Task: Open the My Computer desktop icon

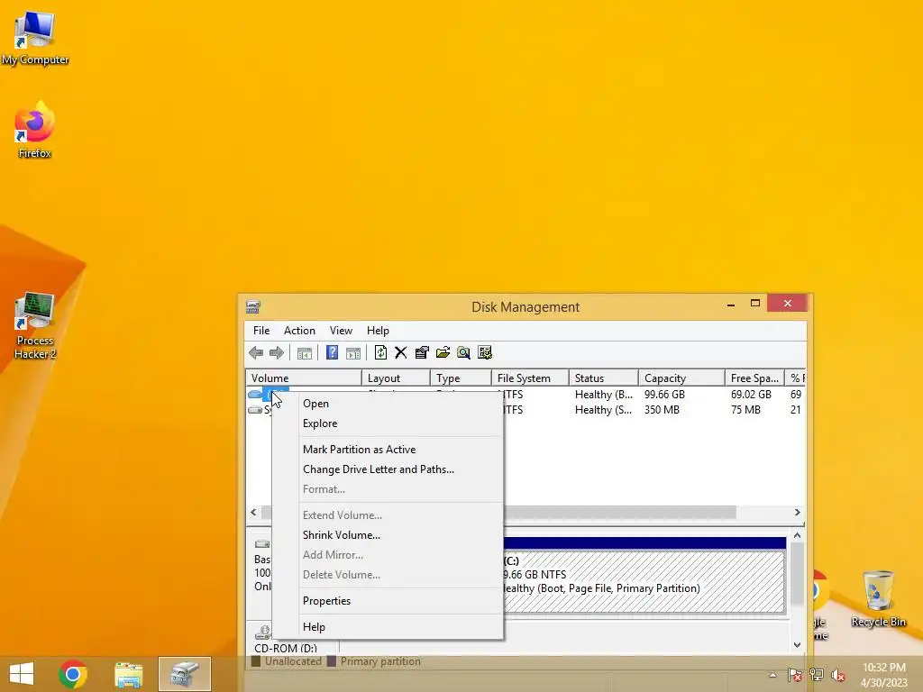Action: [35, 38]
